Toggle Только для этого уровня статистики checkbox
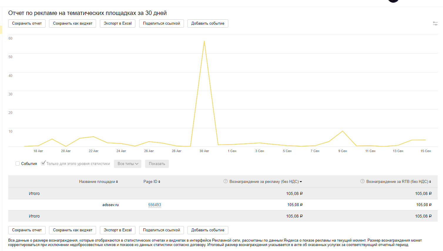Screen dimensions: 443x251 tap(43, 163)
